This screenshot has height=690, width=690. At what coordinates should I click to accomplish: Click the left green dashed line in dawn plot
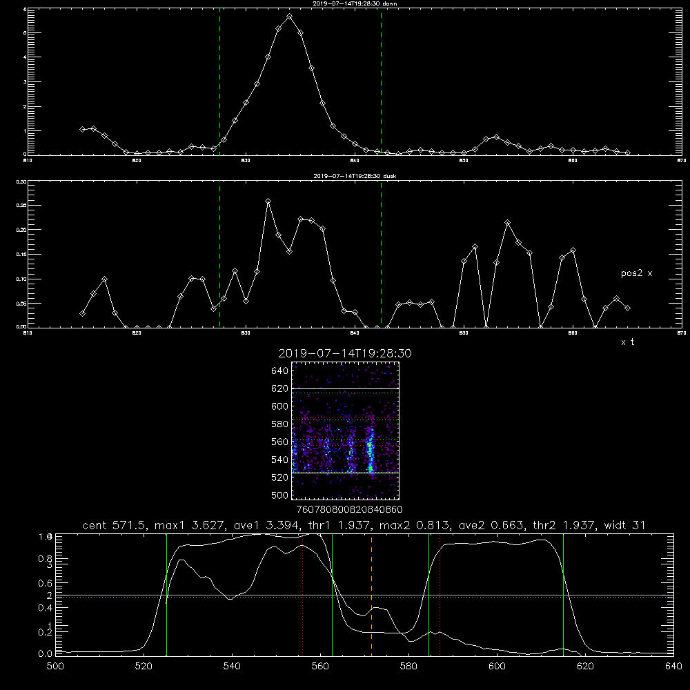point(219,81)
